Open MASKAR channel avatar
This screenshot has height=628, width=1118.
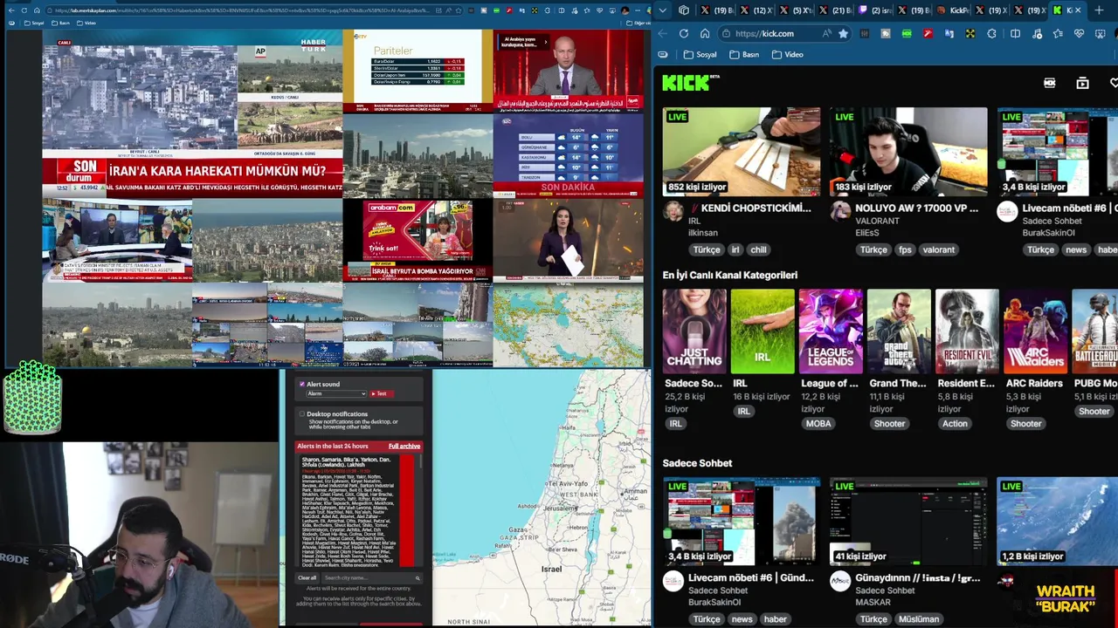coord(840,582)
